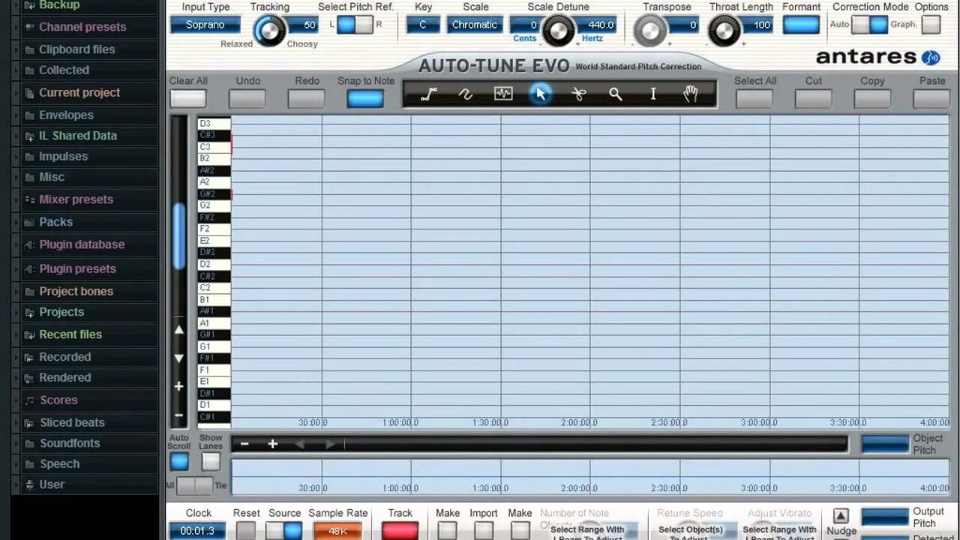Image resolution: width=960 pixels, height=540 pixels.
Task: Click the pitch axis down arrow
Action: click(x=179, y=358)
